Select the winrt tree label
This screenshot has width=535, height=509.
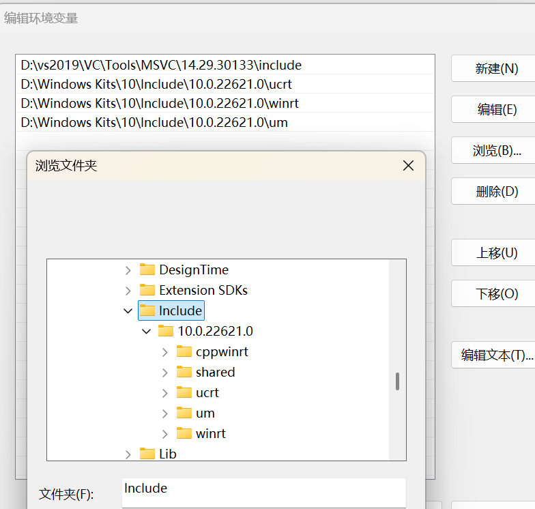click(x=210, y=434)
